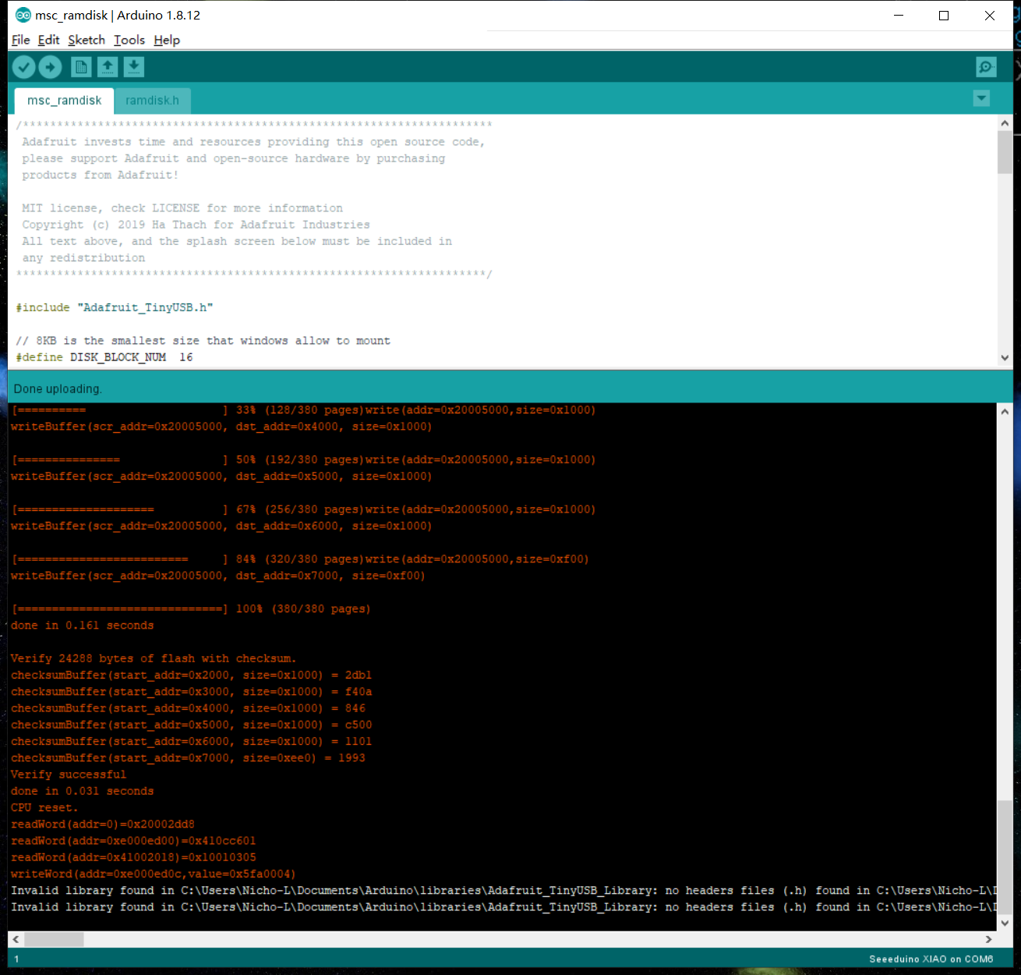Click 'Done uploading.' status message
The width and height of the screenshot is (1021, 975).
pyautogui.click(x=58, y=388)
